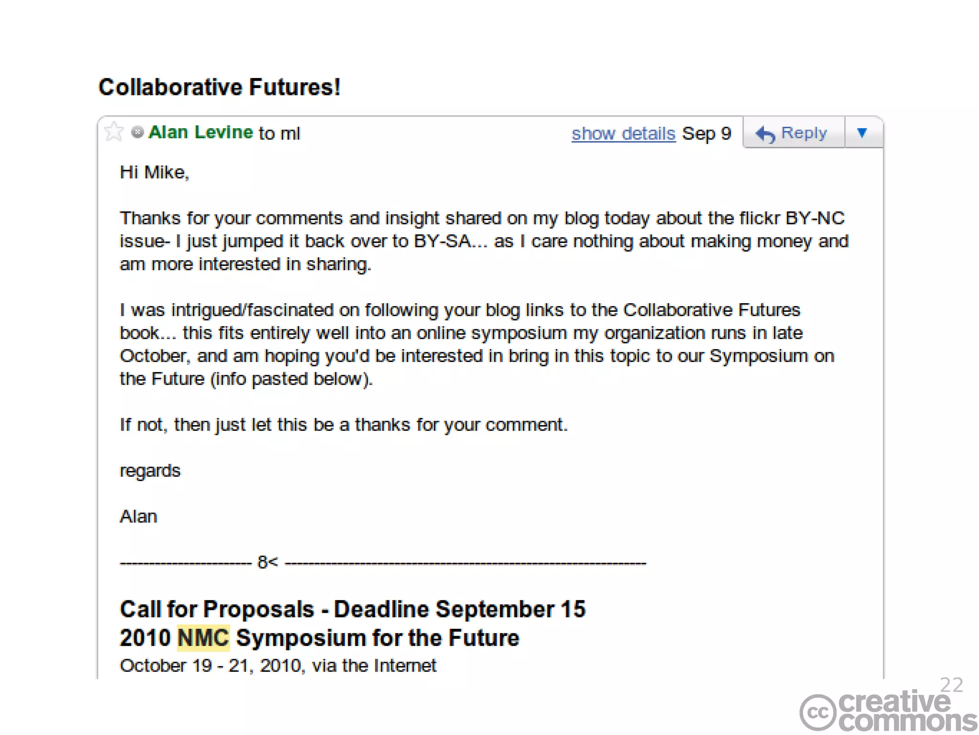Open sender name Alan Levine
Viewport: 979px width, 735px height.
(201, 132)
